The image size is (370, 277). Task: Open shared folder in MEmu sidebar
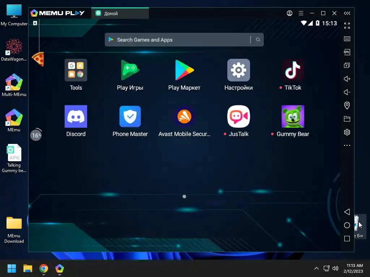347,119
